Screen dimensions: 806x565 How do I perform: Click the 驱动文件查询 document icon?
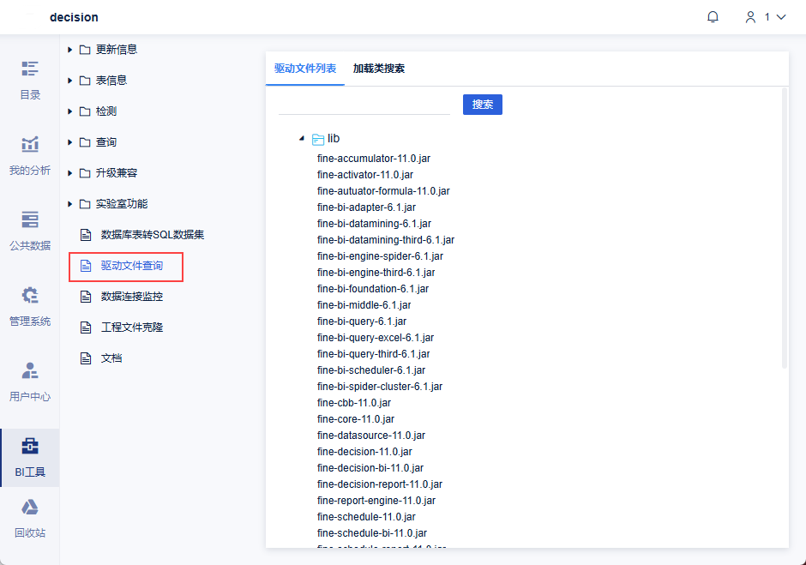[86, 266]
